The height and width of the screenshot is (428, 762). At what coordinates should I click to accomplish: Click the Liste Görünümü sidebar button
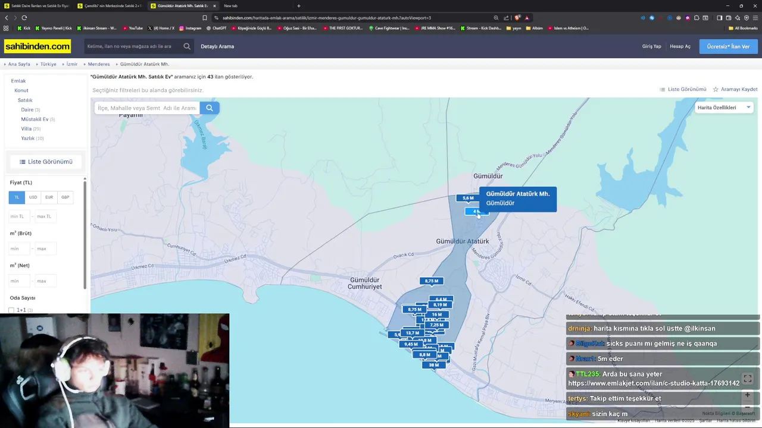click(x=46, y=162)
